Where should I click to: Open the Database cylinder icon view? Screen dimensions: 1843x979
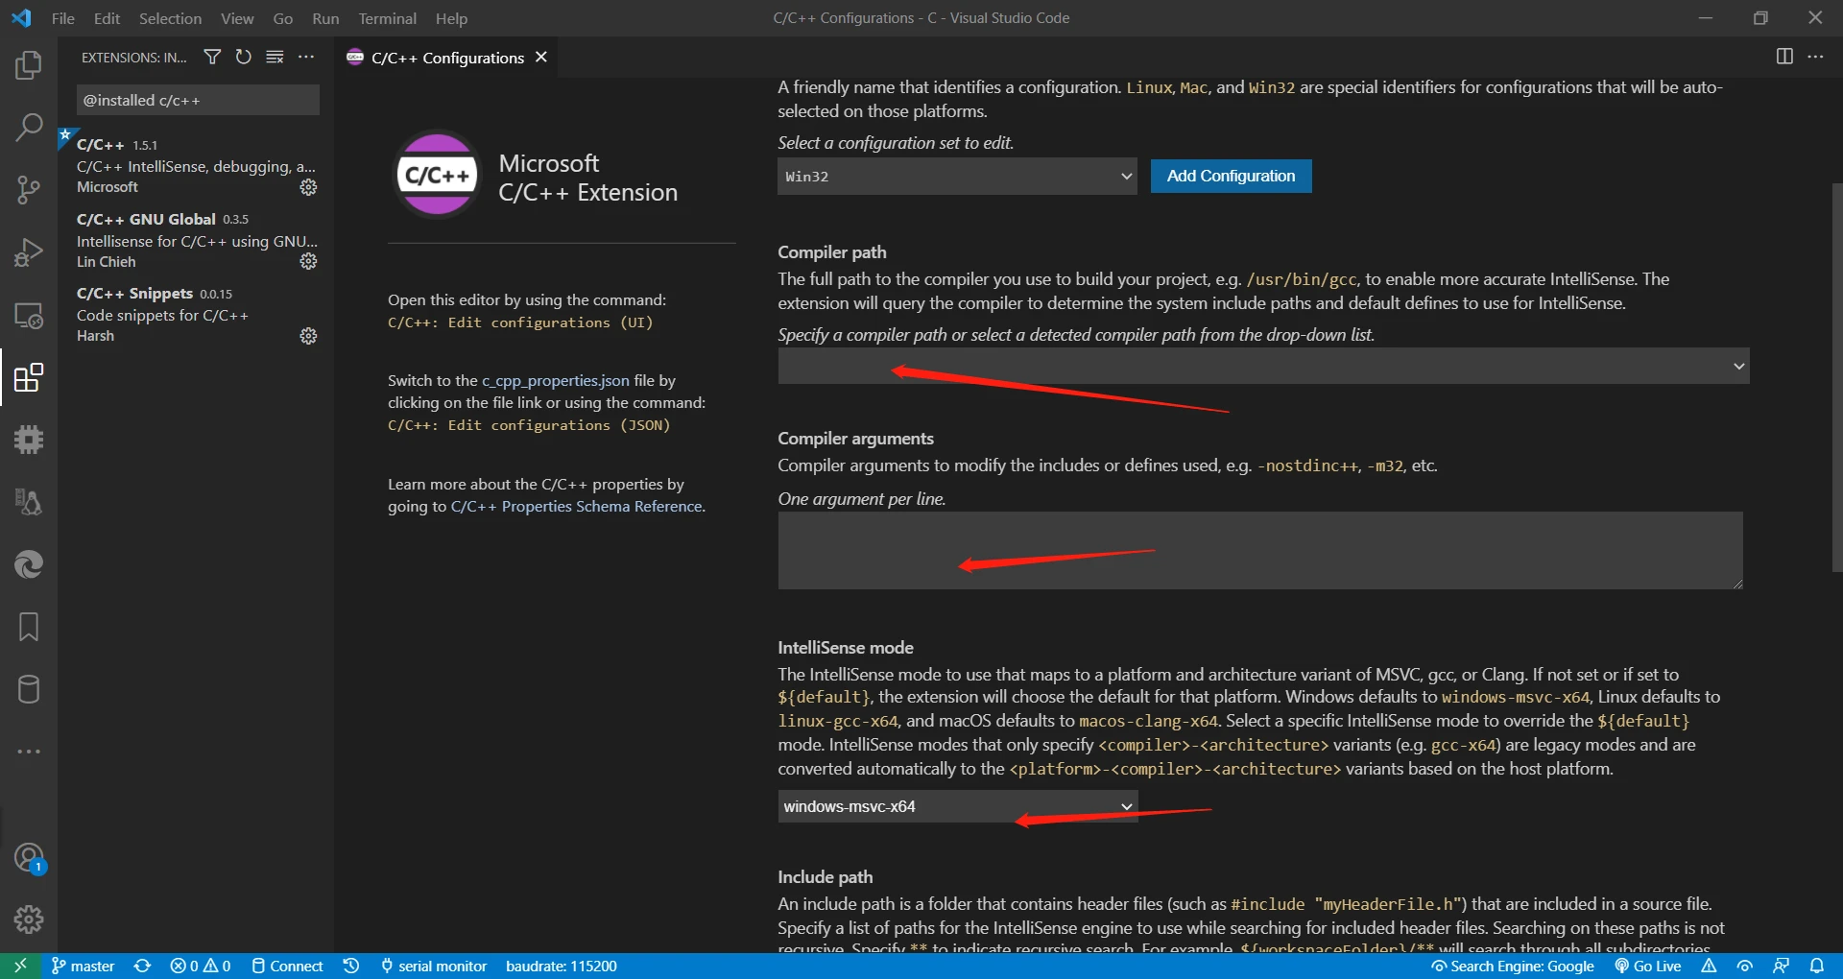tap(29, 689)
